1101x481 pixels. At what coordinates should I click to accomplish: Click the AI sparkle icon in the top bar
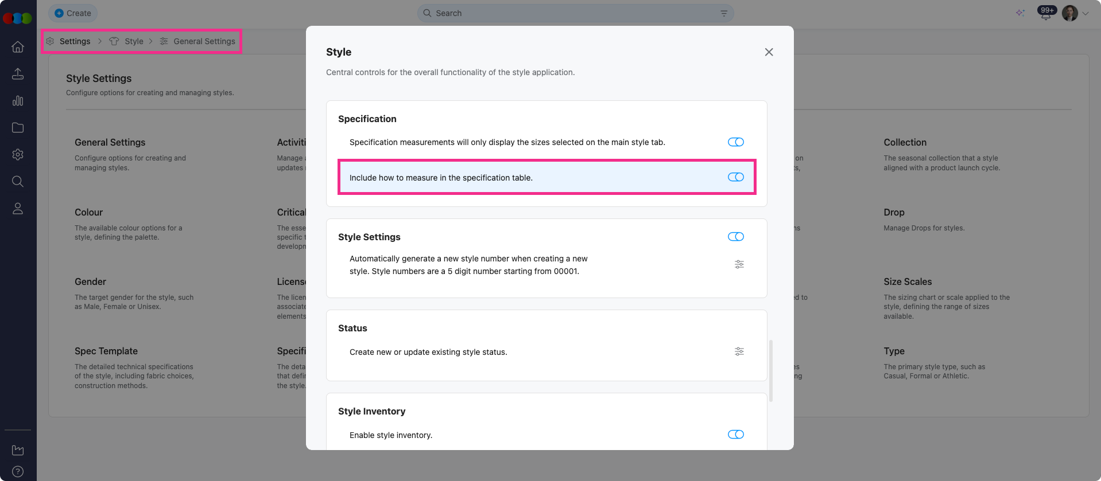click(x=1020, y=13)
